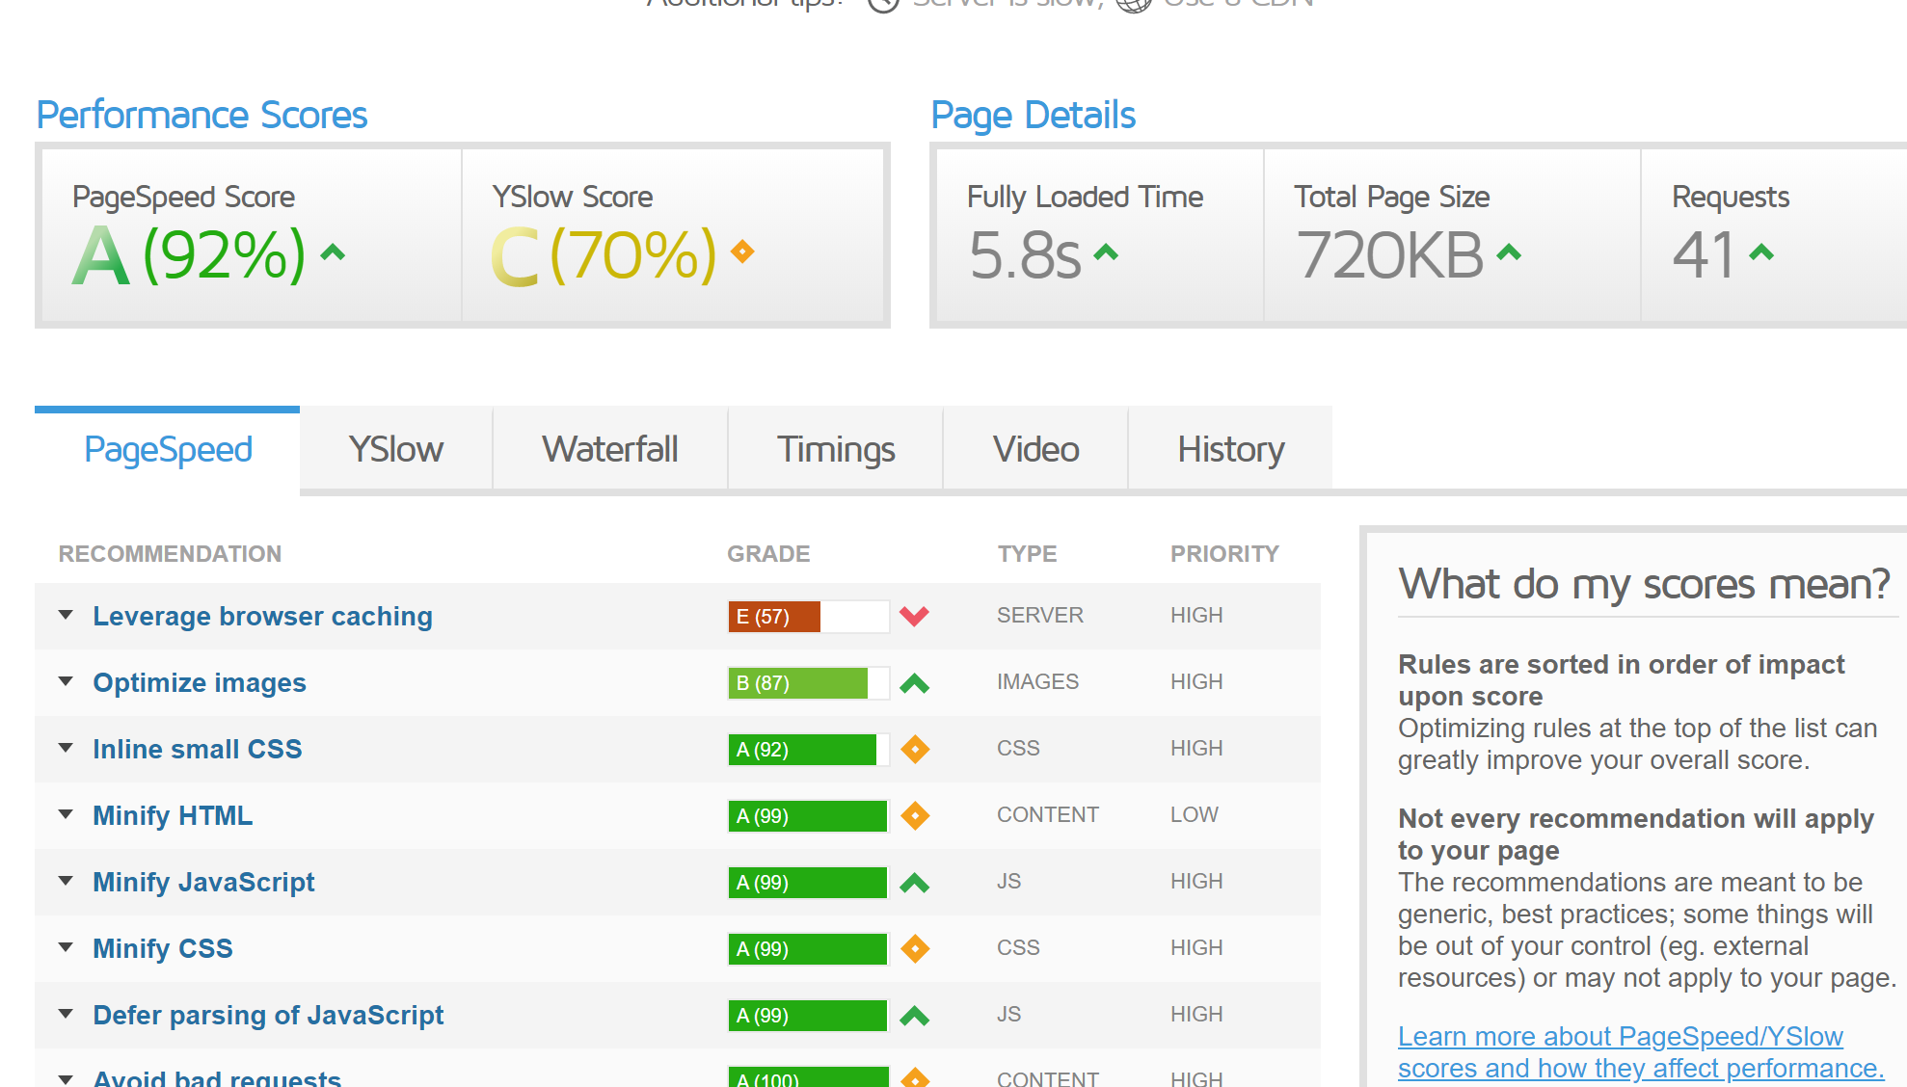Expand the Minify HTML row triangle

pos(66,814)
